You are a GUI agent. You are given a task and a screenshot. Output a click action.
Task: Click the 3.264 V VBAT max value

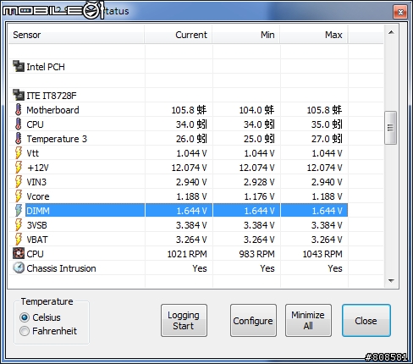327,240
